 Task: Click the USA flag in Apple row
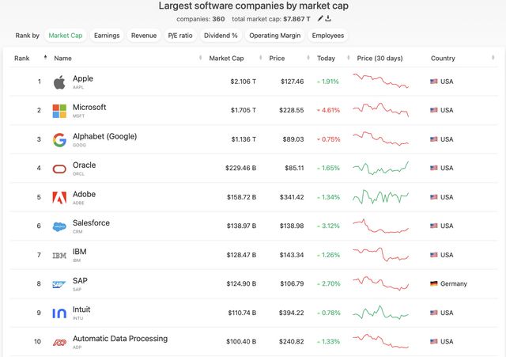434,82
